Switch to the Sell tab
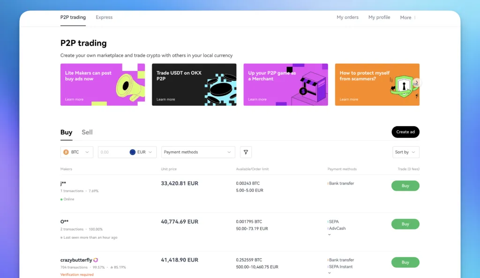The height and width of the screenshot is (278, 480). click(87, 132)
